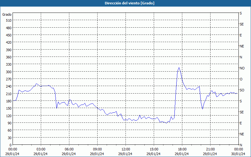Image resolution: width=251 pixels, height=157 pixels.
Task: Click the 15:00 time axis label
Action: [x=154, y=149]
